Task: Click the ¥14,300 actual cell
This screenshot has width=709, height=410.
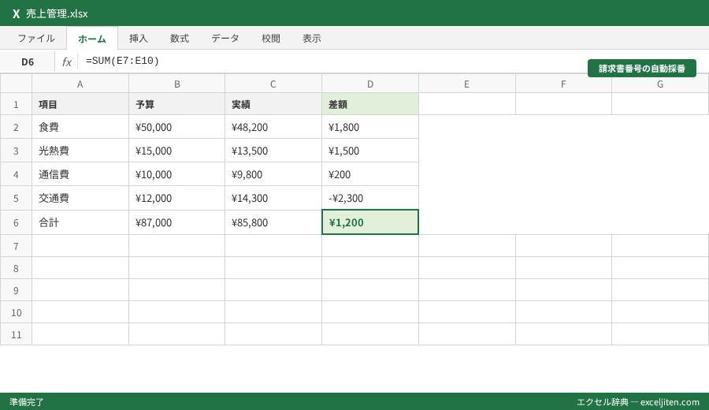Action: click(273, 198)
